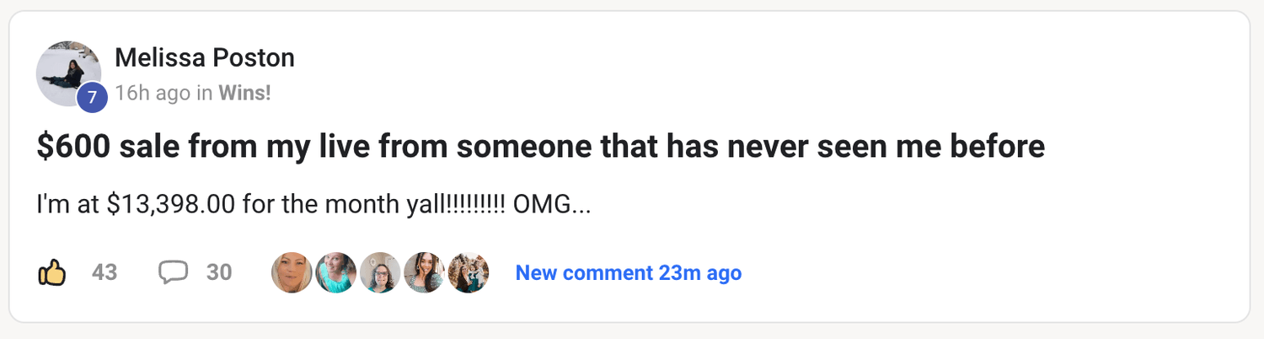Jump to the new comment 23m ago
This screenshot has width=1264, height=339.
pyautogui.click(x=628, y=272)
